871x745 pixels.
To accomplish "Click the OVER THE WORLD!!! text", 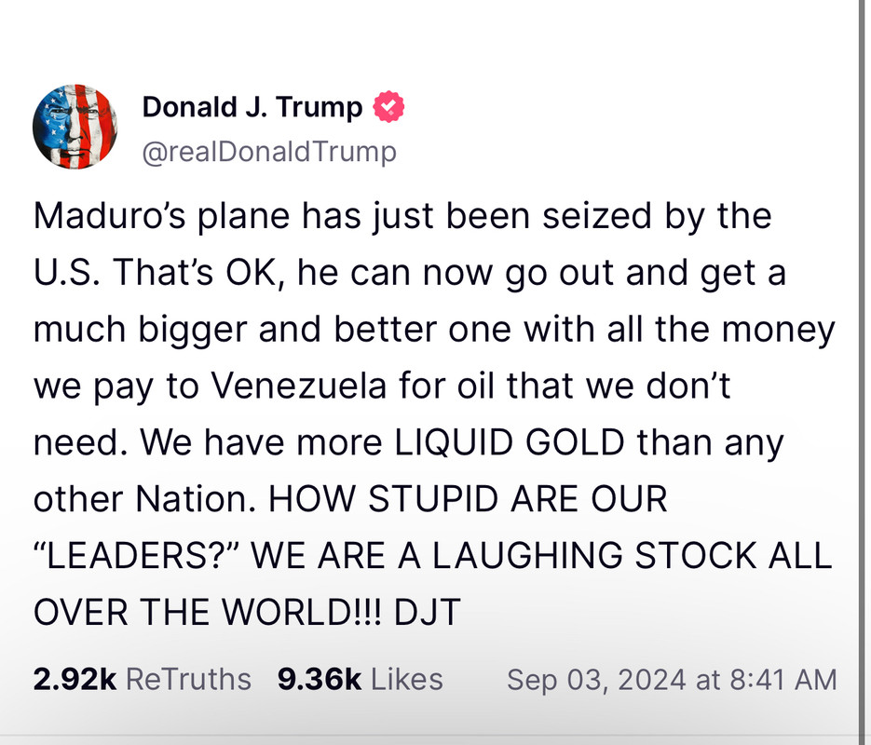I will coord(208,613).
